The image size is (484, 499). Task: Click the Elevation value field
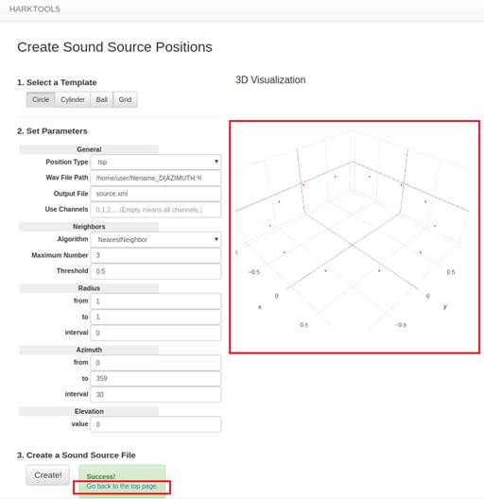point(156,424)
